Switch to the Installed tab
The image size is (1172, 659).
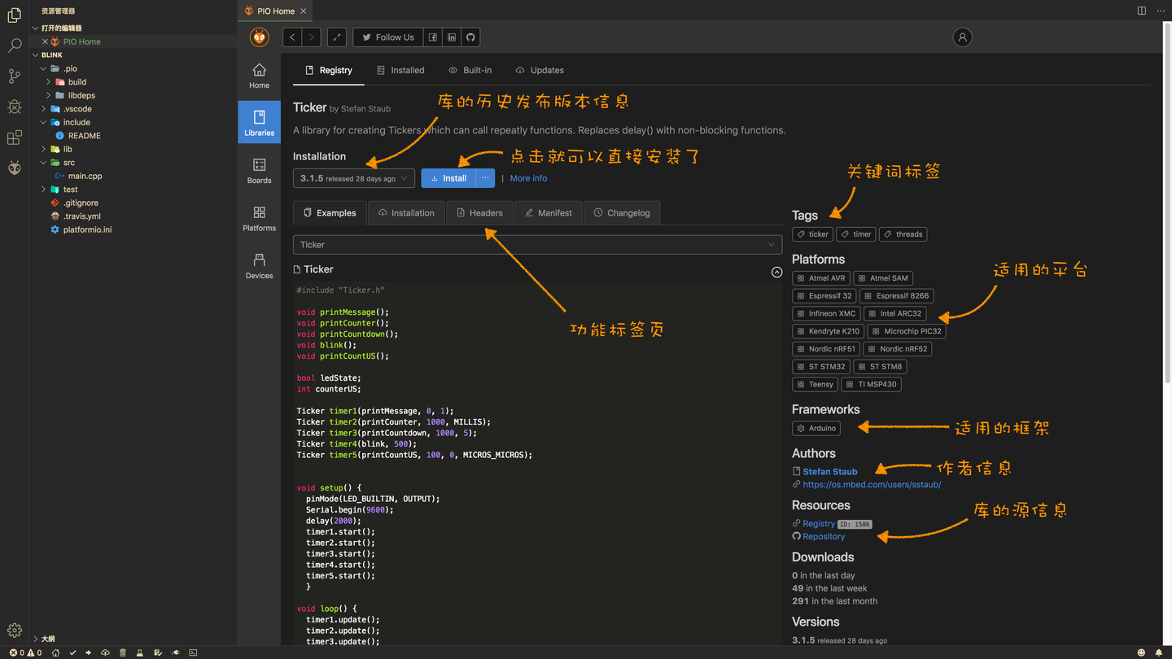coord(400,70)
